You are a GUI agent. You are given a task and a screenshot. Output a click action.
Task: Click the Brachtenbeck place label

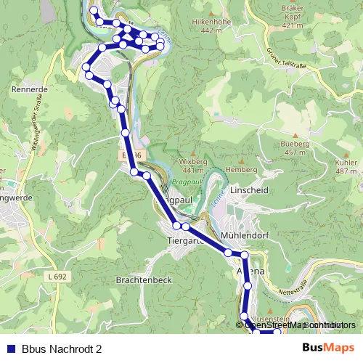tap(144, 280)
